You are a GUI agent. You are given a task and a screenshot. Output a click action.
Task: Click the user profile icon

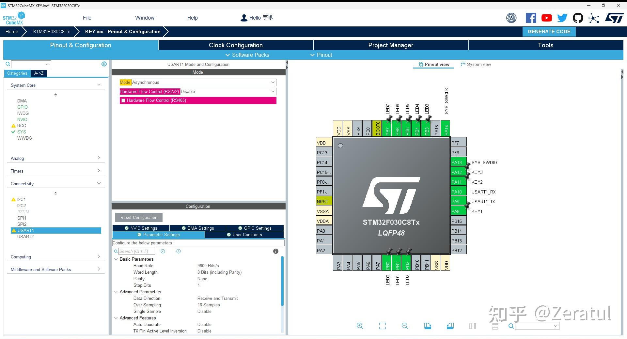[244, 18]
